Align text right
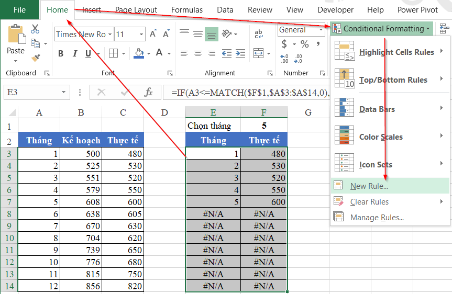The image size is (452, 294). tap(212, 53)
